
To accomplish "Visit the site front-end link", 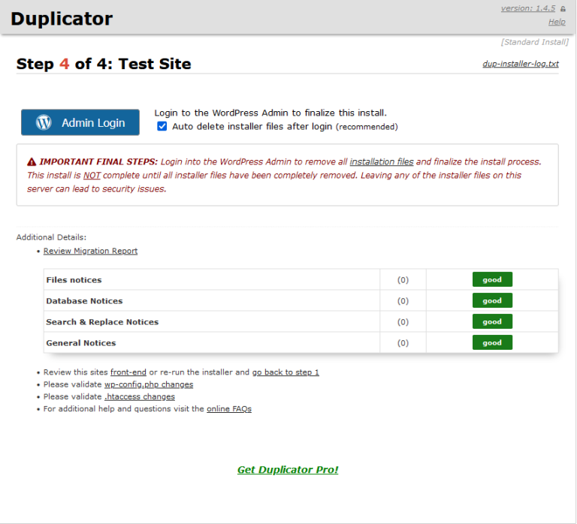I will coord(128,372).
